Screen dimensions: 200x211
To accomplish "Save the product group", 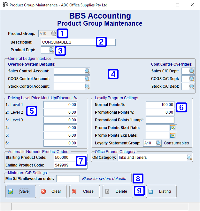I will pyautogui.click(x=21, y=191).
